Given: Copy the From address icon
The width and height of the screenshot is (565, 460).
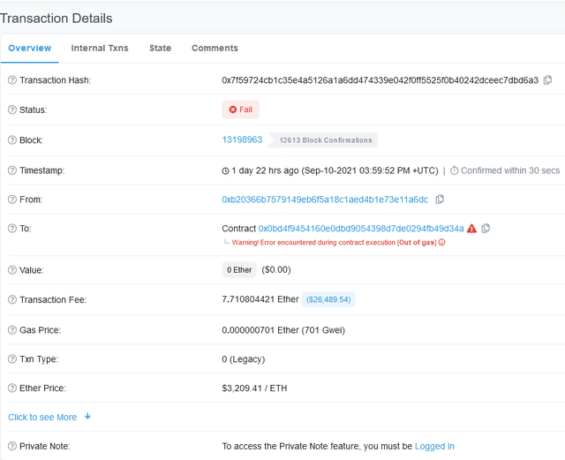Looking at the screenshot, I should tap(440, 200).
